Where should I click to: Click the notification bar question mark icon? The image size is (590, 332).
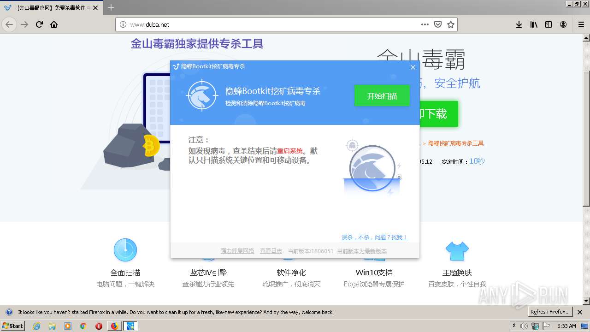tap(9, 312)
